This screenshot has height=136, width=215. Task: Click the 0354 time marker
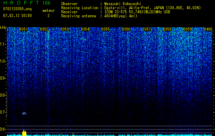point(85,29)
